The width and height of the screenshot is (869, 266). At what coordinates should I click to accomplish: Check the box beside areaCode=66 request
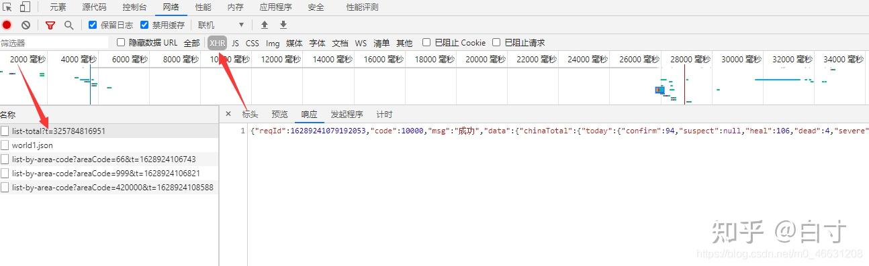[5, 159]
